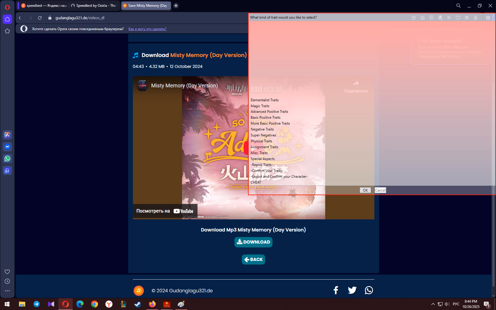Screen dimensions: 496x310
Task: Pick Negative Traits in the list
Action: pos(262,129)
